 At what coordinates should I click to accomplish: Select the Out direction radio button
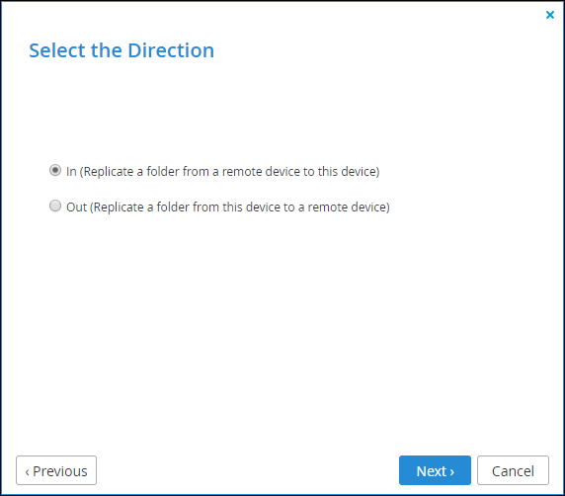(55, 206)
